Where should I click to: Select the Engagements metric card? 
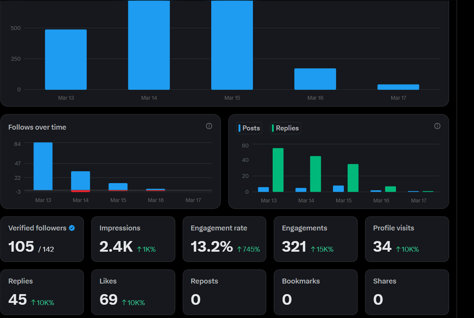pyautogui.click(x=316, y=239)
